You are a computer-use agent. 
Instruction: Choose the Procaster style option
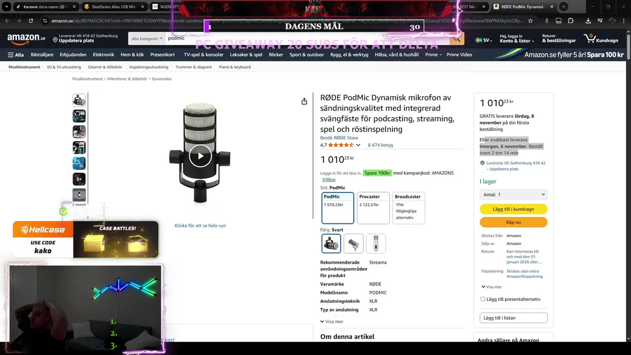(x=373, y=208)
